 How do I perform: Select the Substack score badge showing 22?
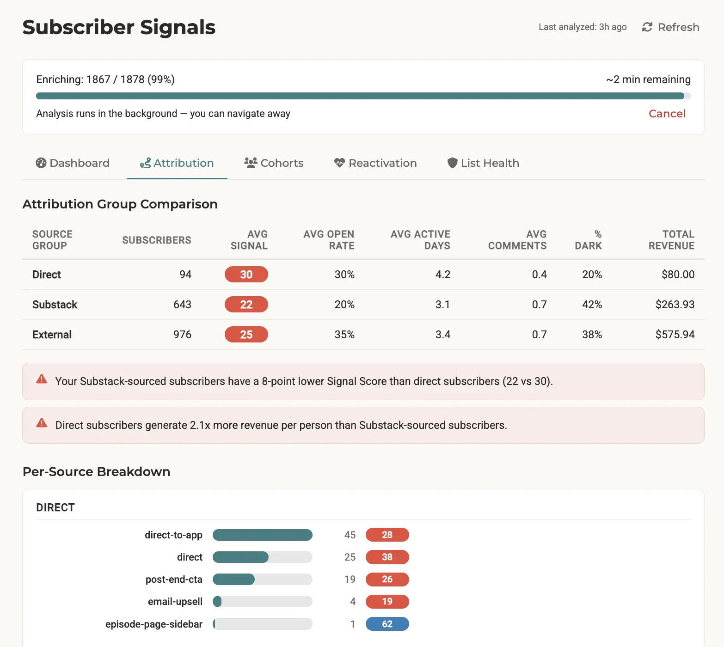point(246,304)
